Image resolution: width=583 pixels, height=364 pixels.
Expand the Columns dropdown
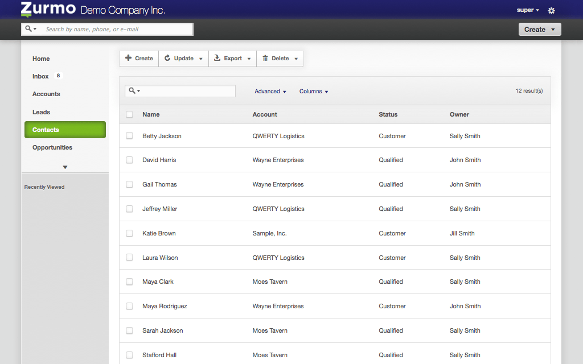click(313, 92)
